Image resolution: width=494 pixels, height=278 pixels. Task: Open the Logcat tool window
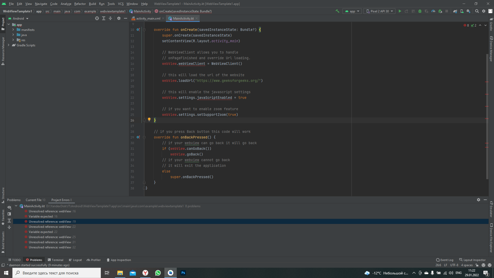(x=75, y=260)
